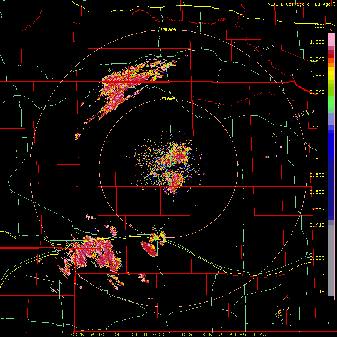This screenshot has width=337, height=337.
Task: Pick the light pink segment of the color bar
Action: pyautogui.click(x=331, y=40)
